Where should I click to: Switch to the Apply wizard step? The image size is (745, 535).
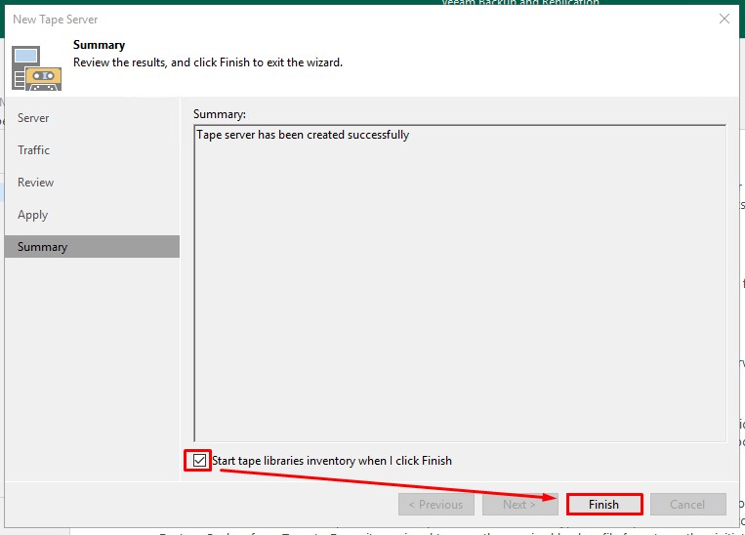click(x=32, y=215)
